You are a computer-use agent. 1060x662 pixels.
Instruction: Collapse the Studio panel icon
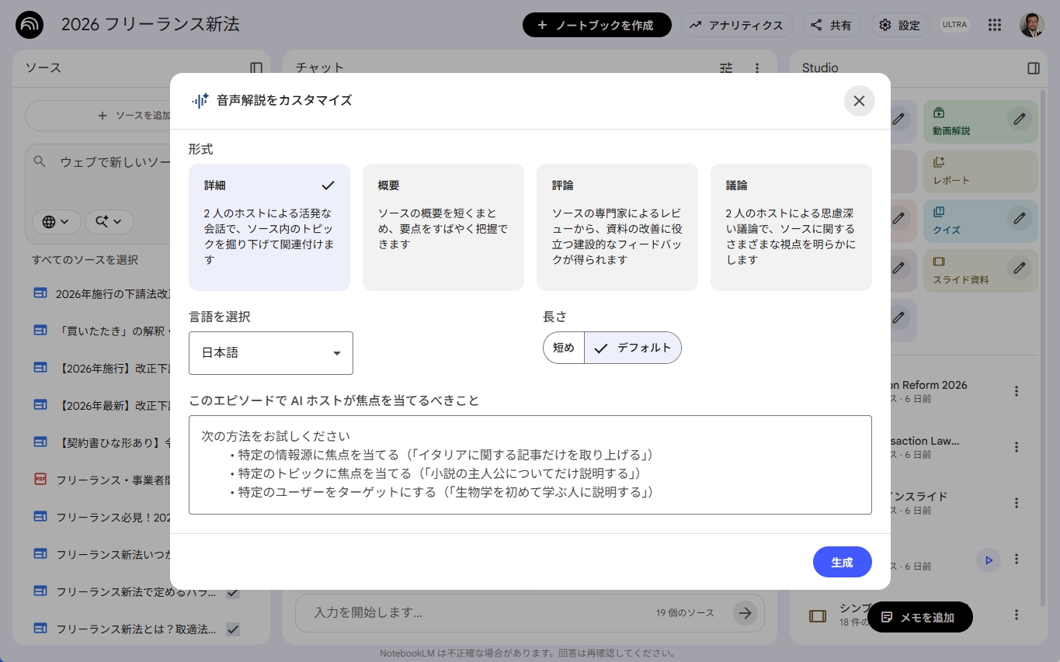tap(1033, 68)
